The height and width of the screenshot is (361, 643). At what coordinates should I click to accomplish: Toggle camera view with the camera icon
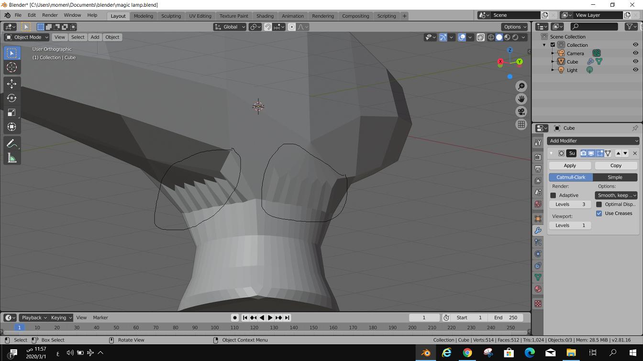coord(521,112)
